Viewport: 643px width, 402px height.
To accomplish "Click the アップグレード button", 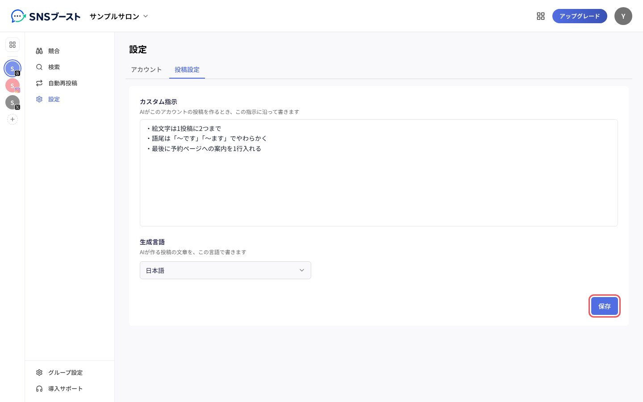I will (580, 16).
